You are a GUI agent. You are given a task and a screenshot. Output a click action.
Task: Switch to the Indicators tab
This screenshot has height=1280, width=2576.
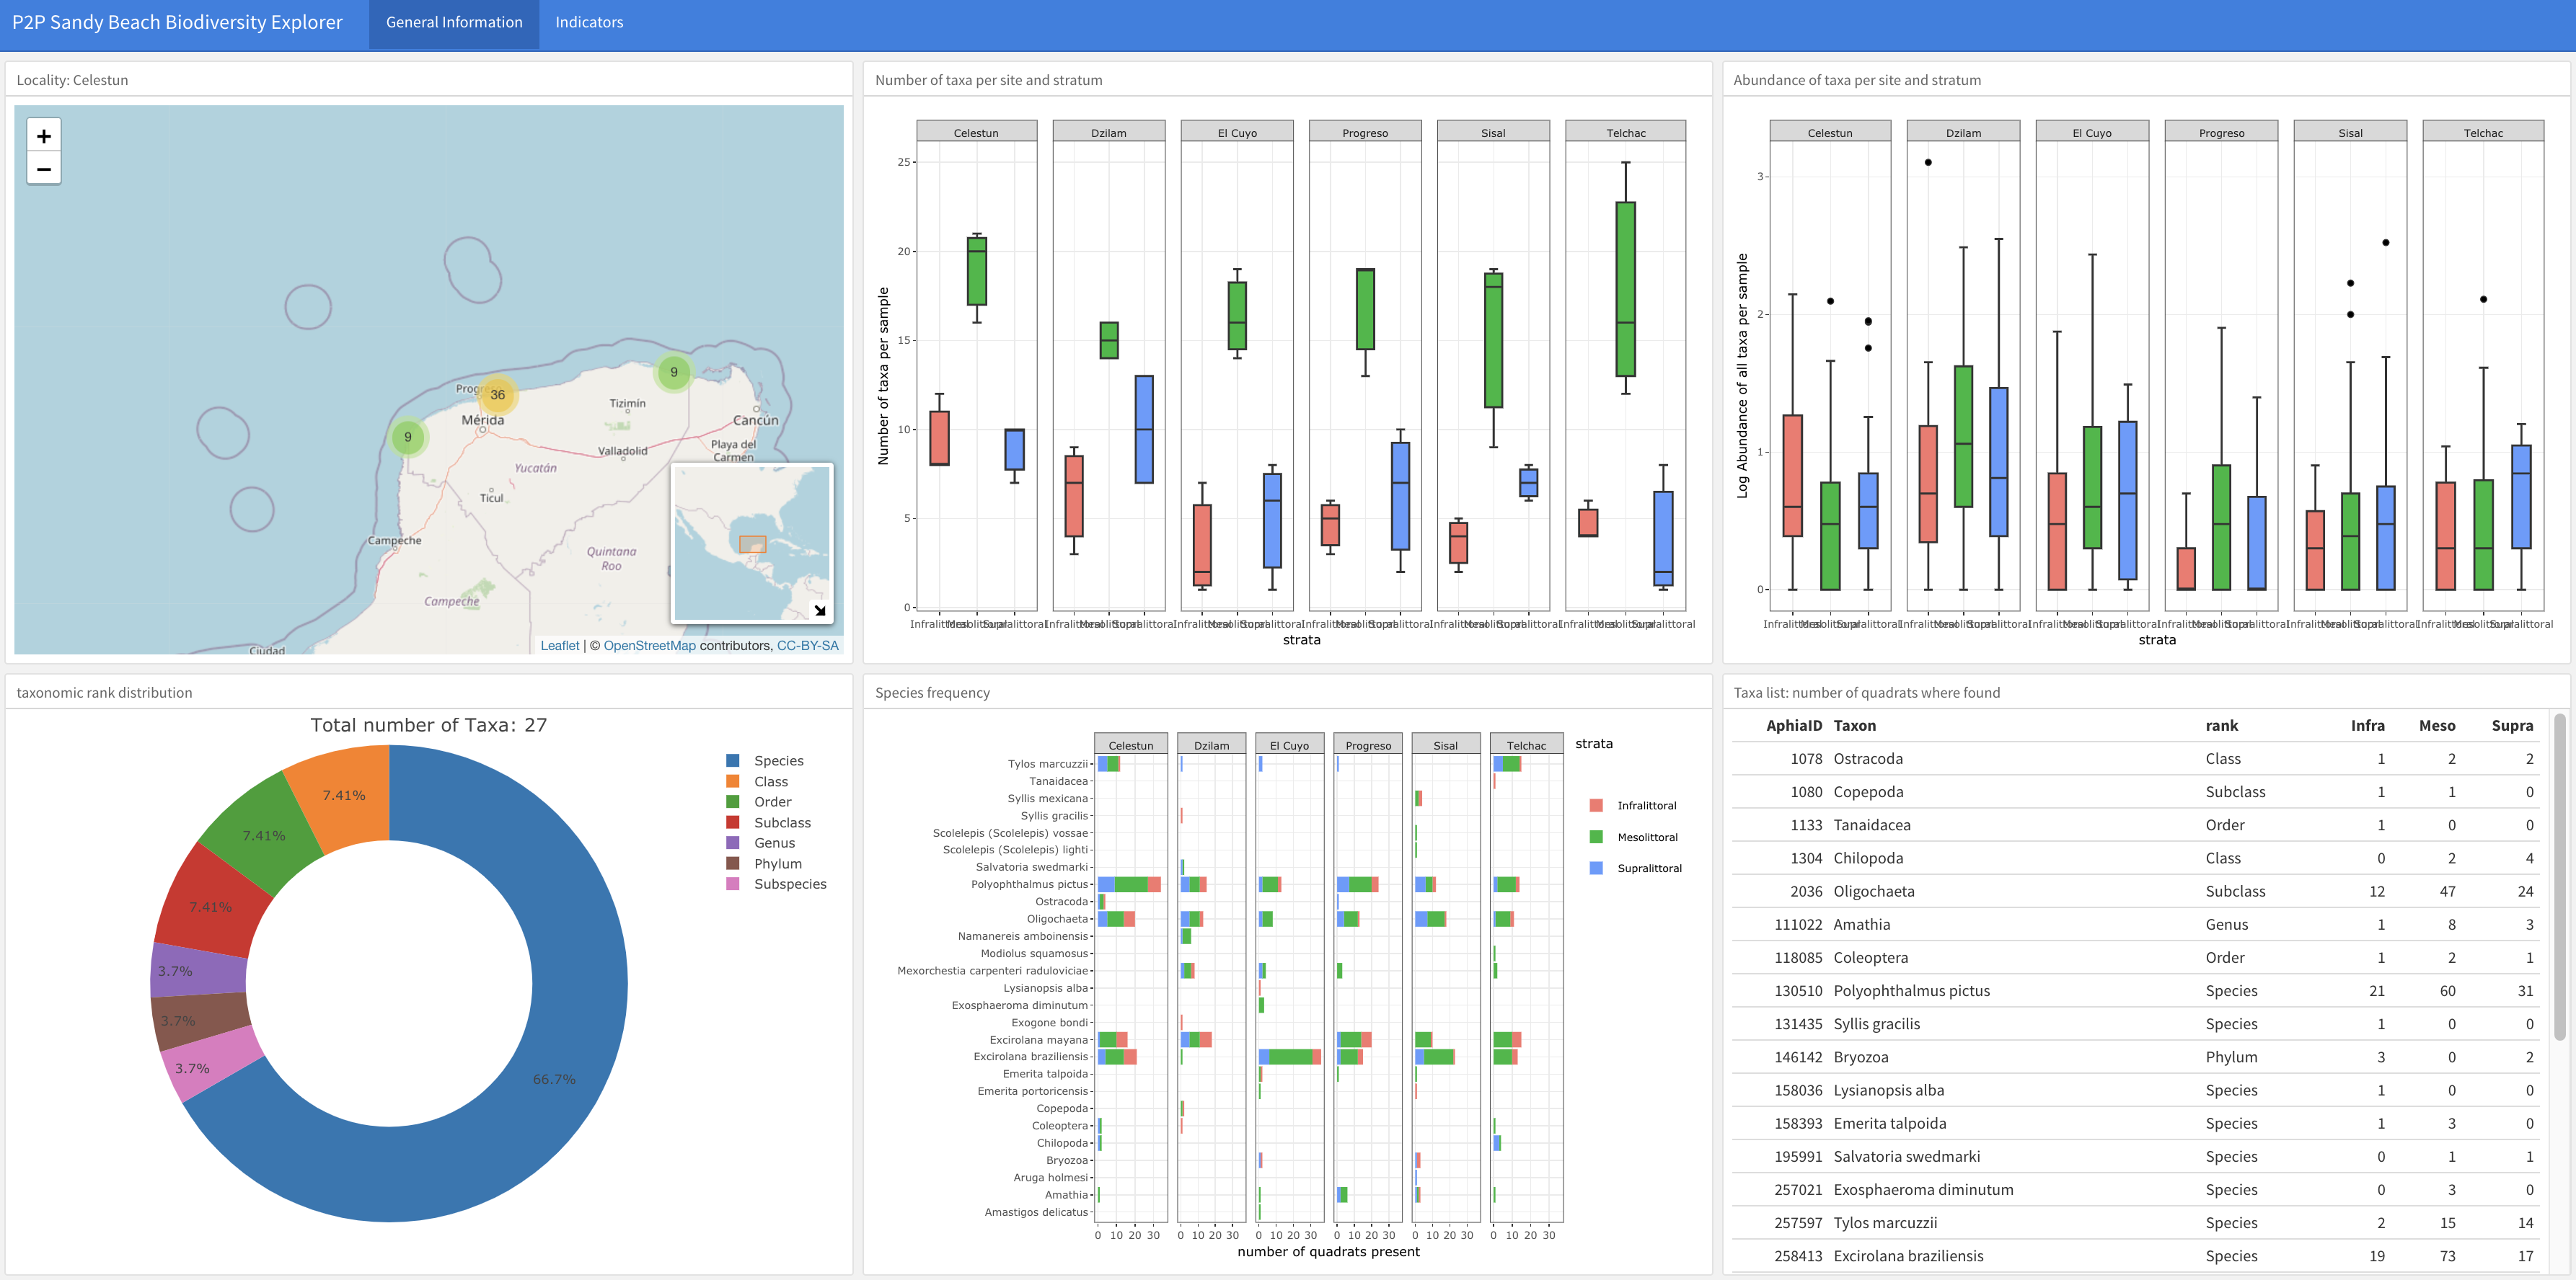point(589,22)
